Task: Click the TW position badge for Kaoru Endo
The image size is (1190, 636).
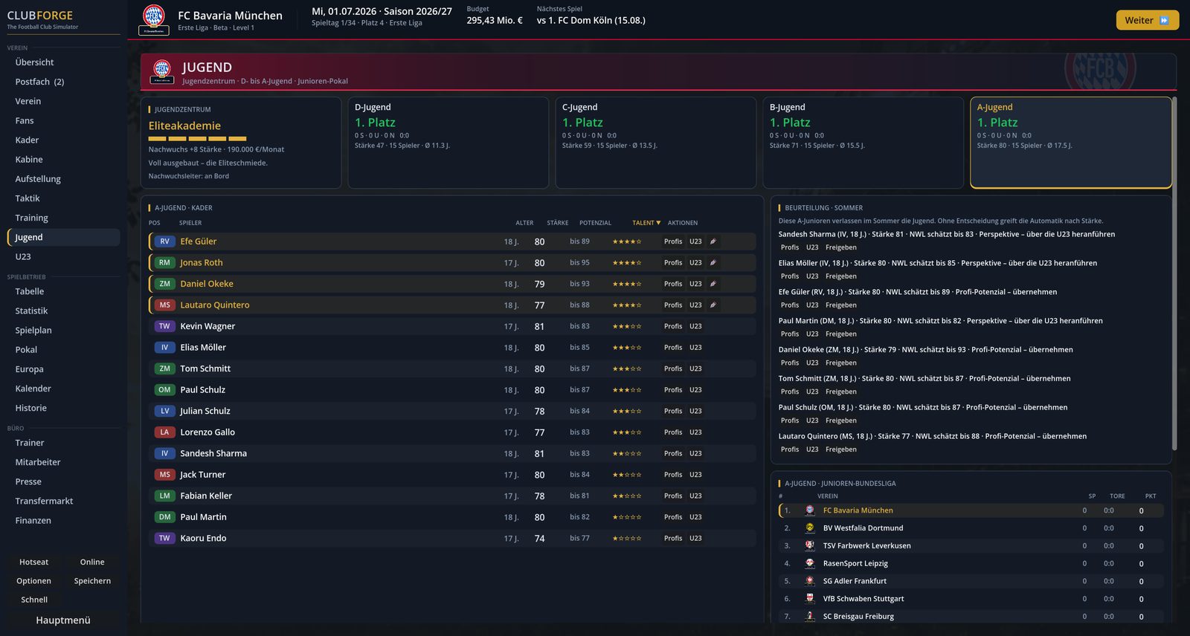Action: click(164, 538)
